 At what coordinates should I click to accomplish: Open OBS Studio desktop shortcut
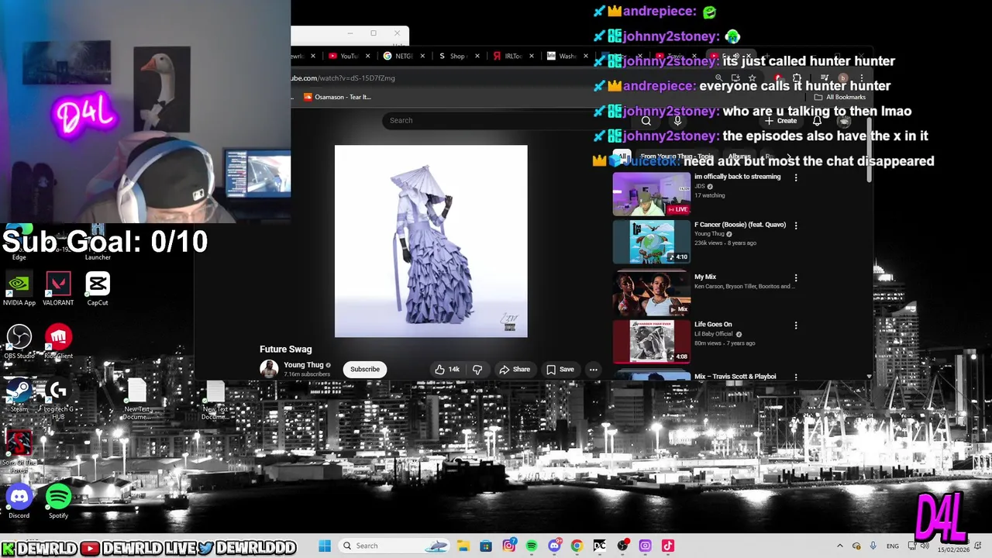[x=19, y=342]
